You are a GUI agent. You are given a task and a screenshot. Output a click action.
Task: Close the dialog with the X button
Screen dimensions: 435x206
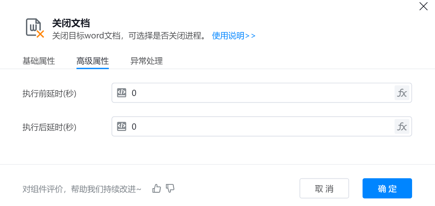(x=423, y=6)
